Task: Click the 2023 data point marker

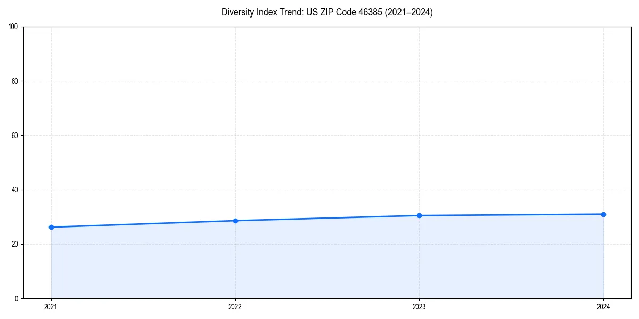Action: pyautogui.click(x=420, y=215)
